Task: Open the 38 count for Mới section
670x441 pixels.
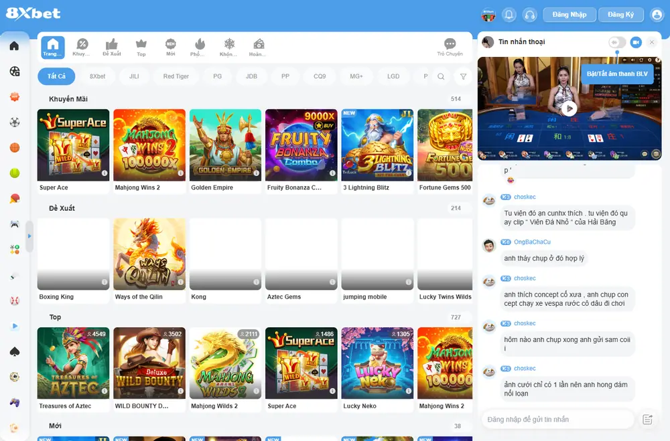Action: tap(457, 426)
